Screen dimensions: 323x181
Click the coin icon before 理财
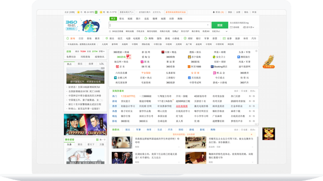pyautogui.click(x=185, y=38)
